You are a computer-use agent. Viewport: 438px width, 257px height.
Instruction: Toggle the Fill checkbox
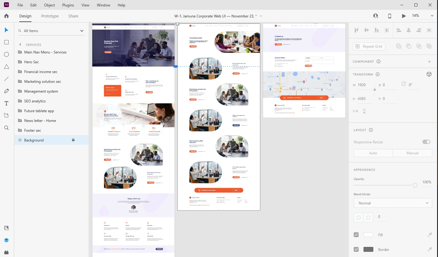point(356,235)
